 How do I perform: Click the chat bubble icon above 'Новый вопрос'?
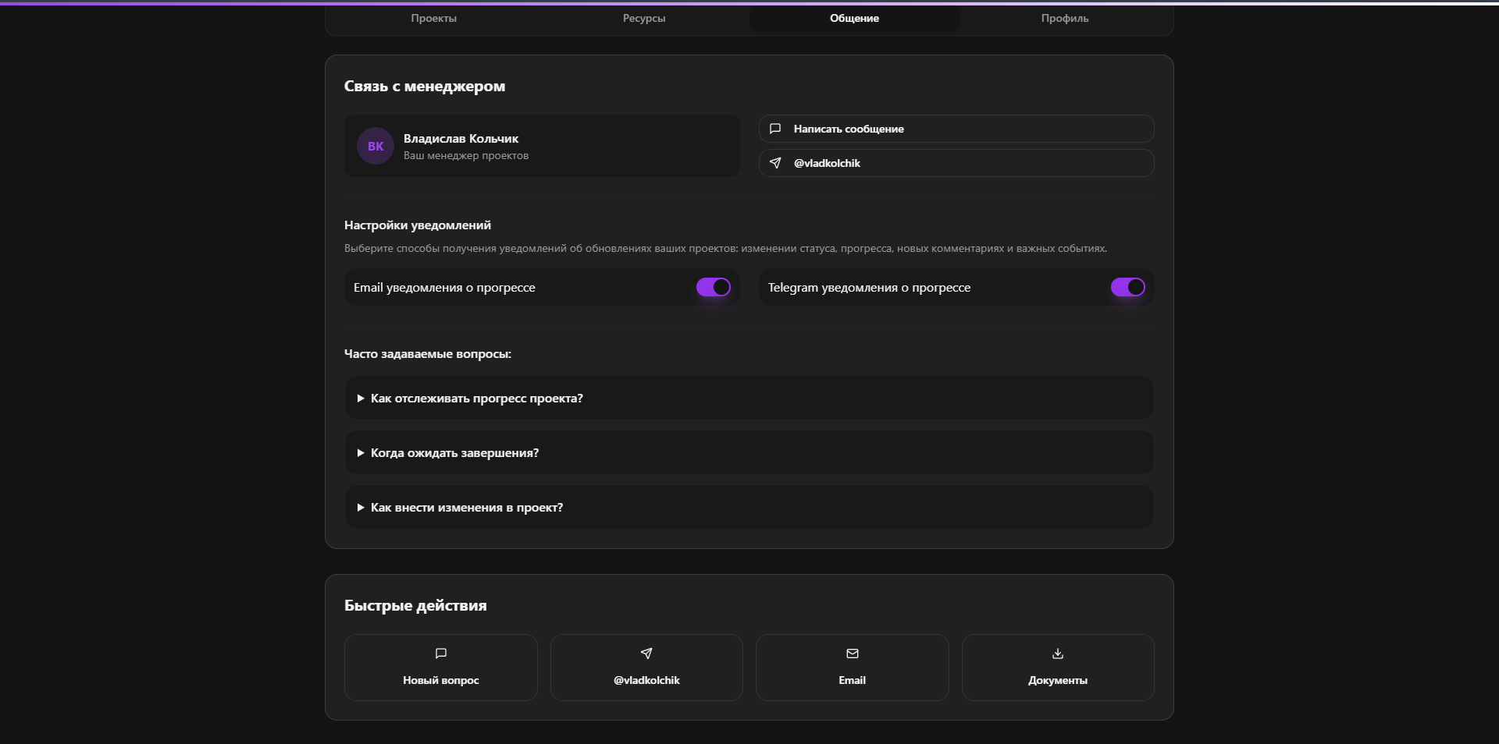pos(441,654)
